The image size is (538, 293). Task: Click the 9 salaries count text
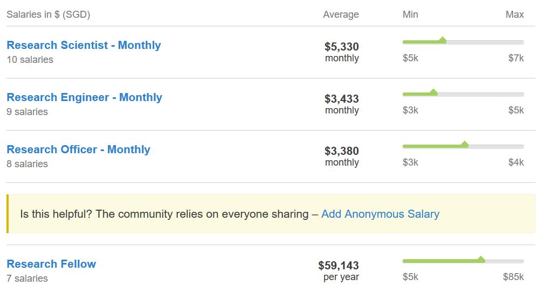coord(27,112)
